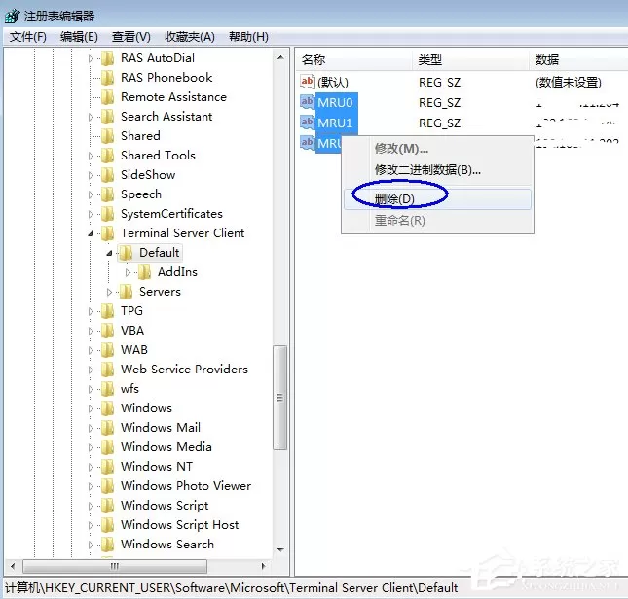Expand the AddIns subkey arrow
This screenshot has width=628, height=599.
[x=128, y=272]
